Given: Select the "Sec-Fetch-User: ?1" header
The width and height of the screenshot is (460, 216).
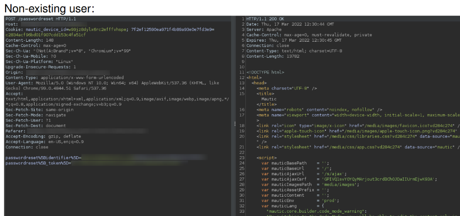Looking at the screenshot, I should pyautogui.click(x=28, y=120).
